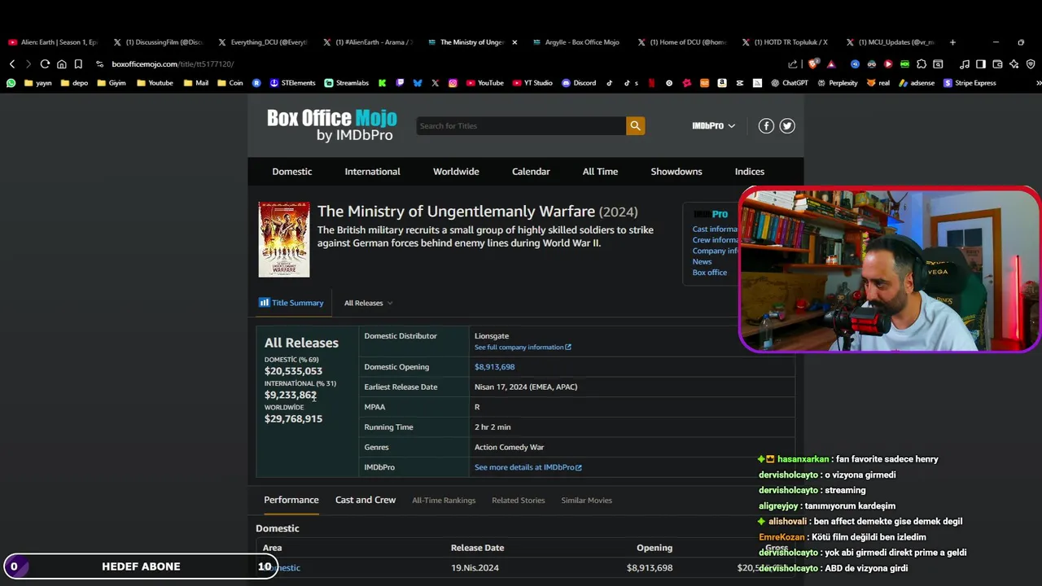Open the music note playlist icon

(x=965, y=64)
